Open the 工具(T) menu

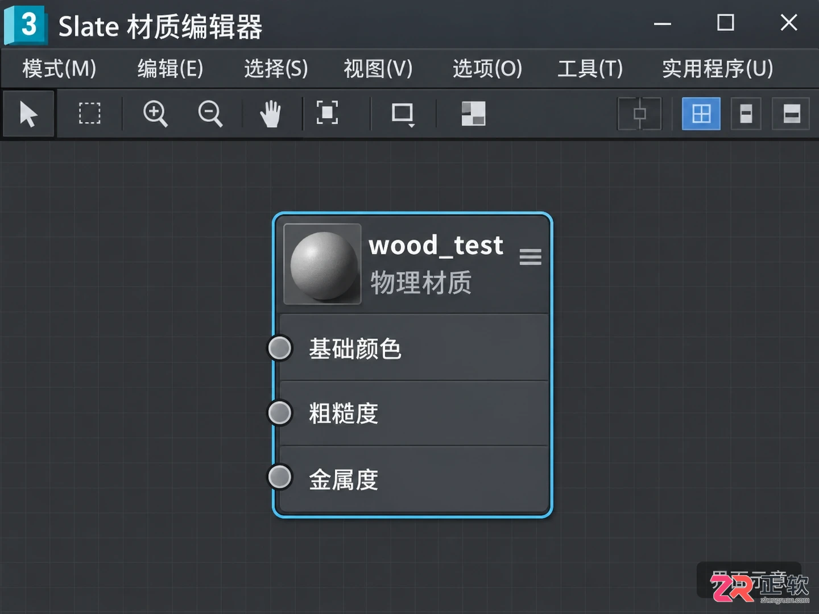[x=590, y=69]
